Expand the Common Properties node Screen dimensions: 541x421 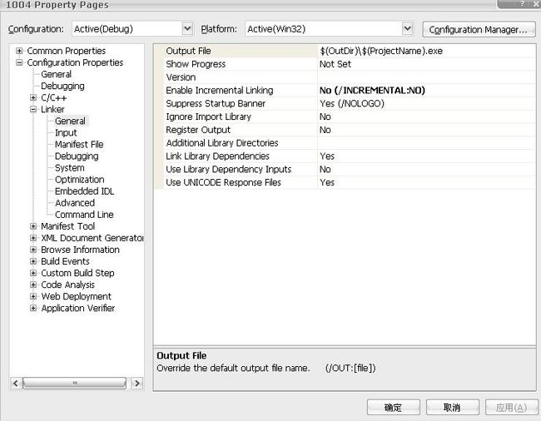(x=19, y=51)
